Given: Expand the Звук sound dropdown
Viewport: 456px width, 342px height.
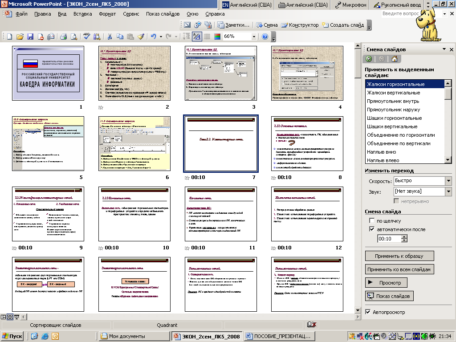Looking at the screenshot, I should point(448,191).
